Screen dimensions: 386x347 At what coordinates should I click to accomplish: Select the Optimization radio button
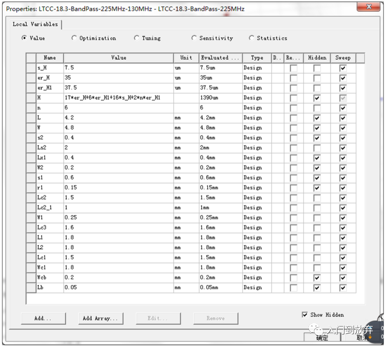click(x=74, y=38)
